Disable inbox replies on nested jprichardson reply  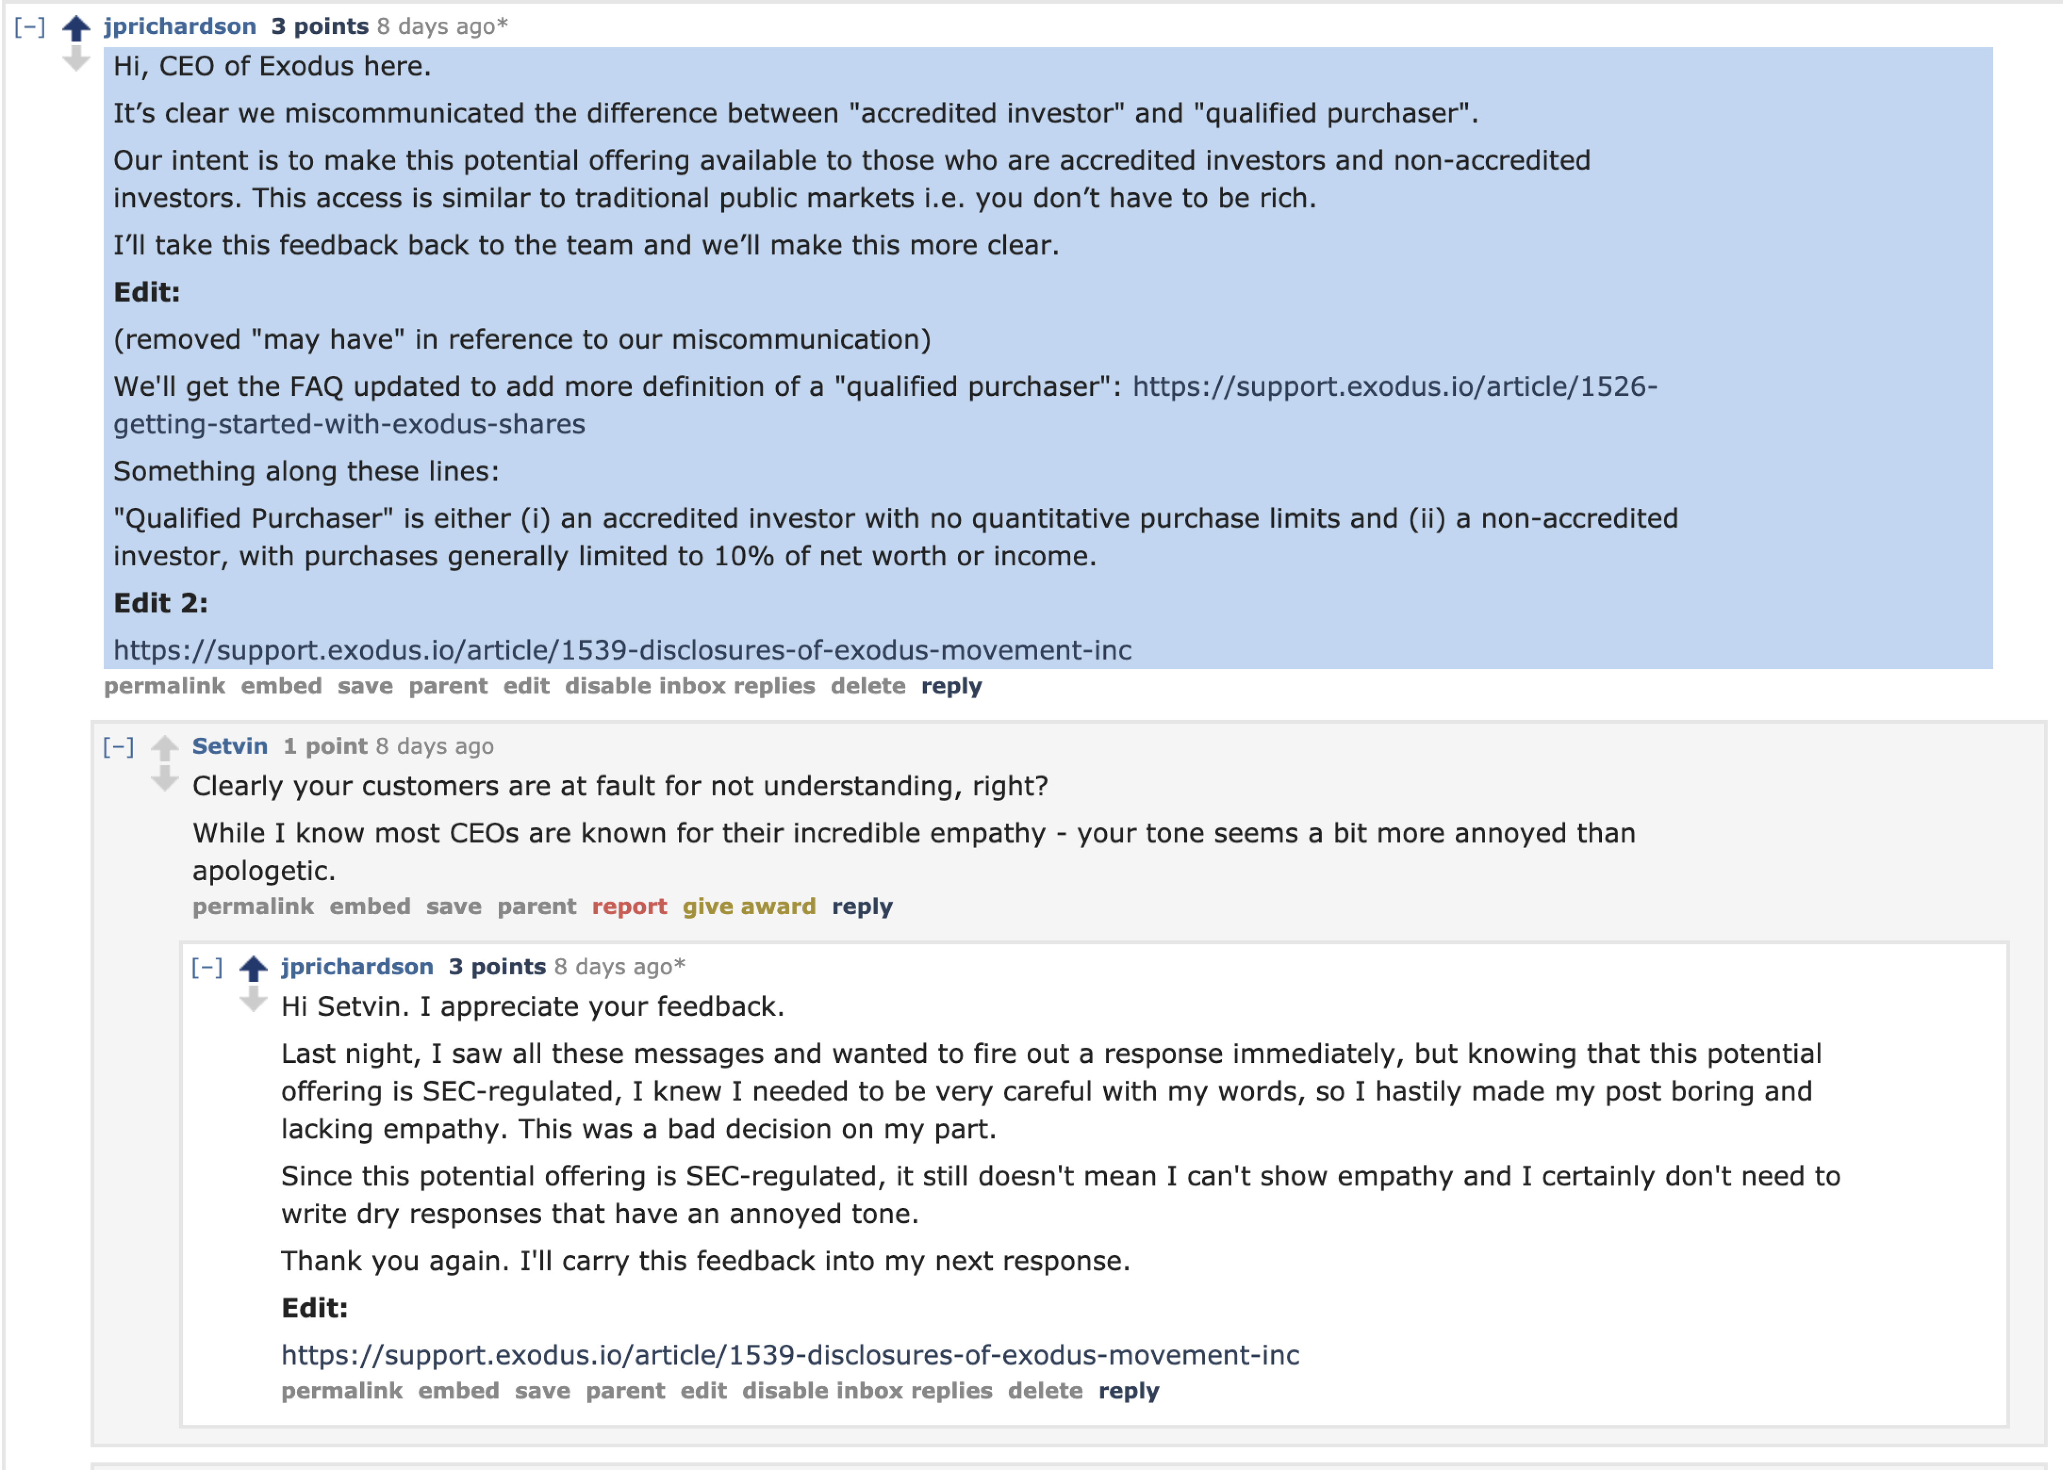tap(867, 1390)
